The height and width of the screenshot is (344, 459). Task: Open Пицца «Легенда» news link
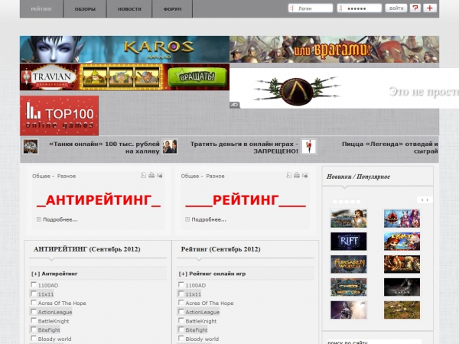coord(390,148)
